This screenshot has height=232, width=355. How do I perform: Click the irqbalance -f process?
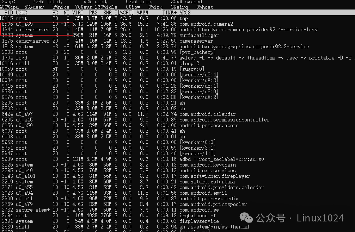[198, 216]
